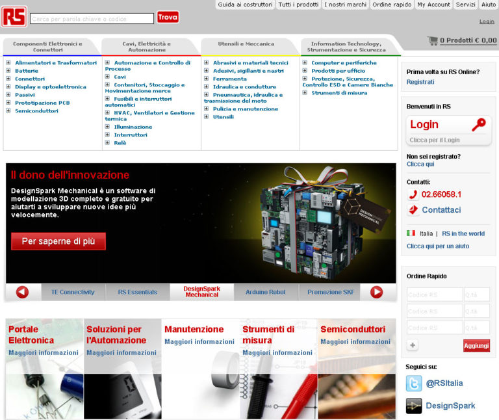
Task: Open the shopping cart icon
Action: (x=433, y=40)
